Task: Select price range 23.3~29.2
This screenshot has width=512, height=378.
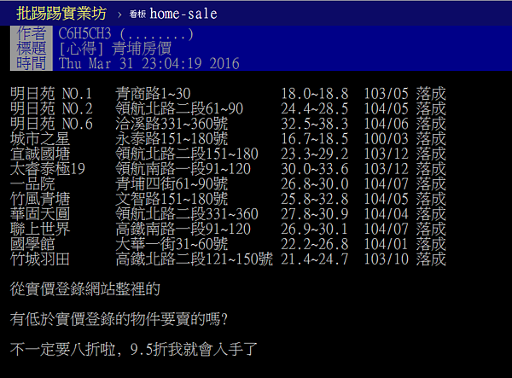Action: pos(315,154)
